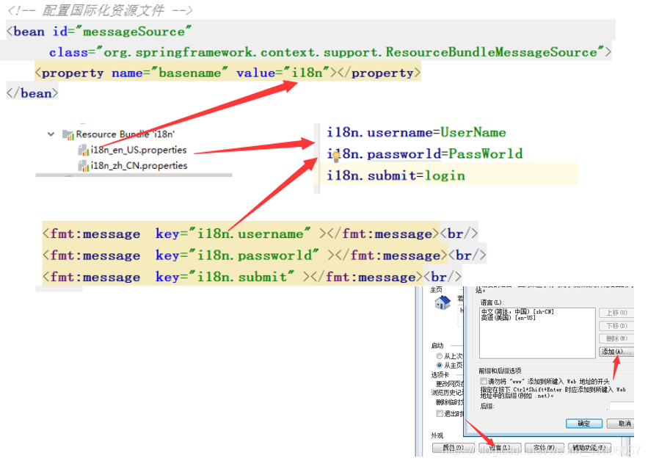Click the fmt:message key="i18n.submit" line
Image resolution: width=648 pixels, height=464 pixels.
252,277
